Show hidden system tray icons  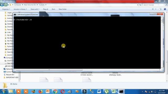click(142, 92)
